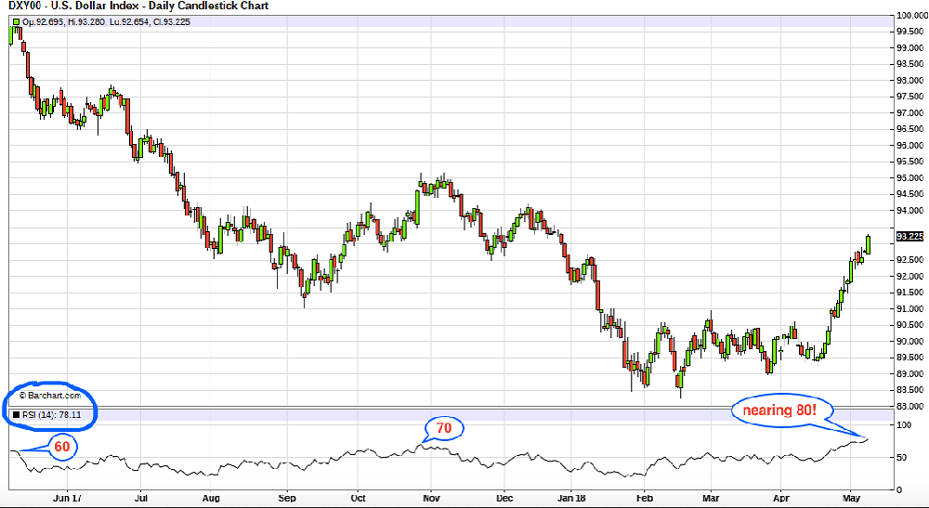Click the green legend square beside Op.92.695
Image resolution: width=929 pixels, height=508 pixels.
click(14, 21)
